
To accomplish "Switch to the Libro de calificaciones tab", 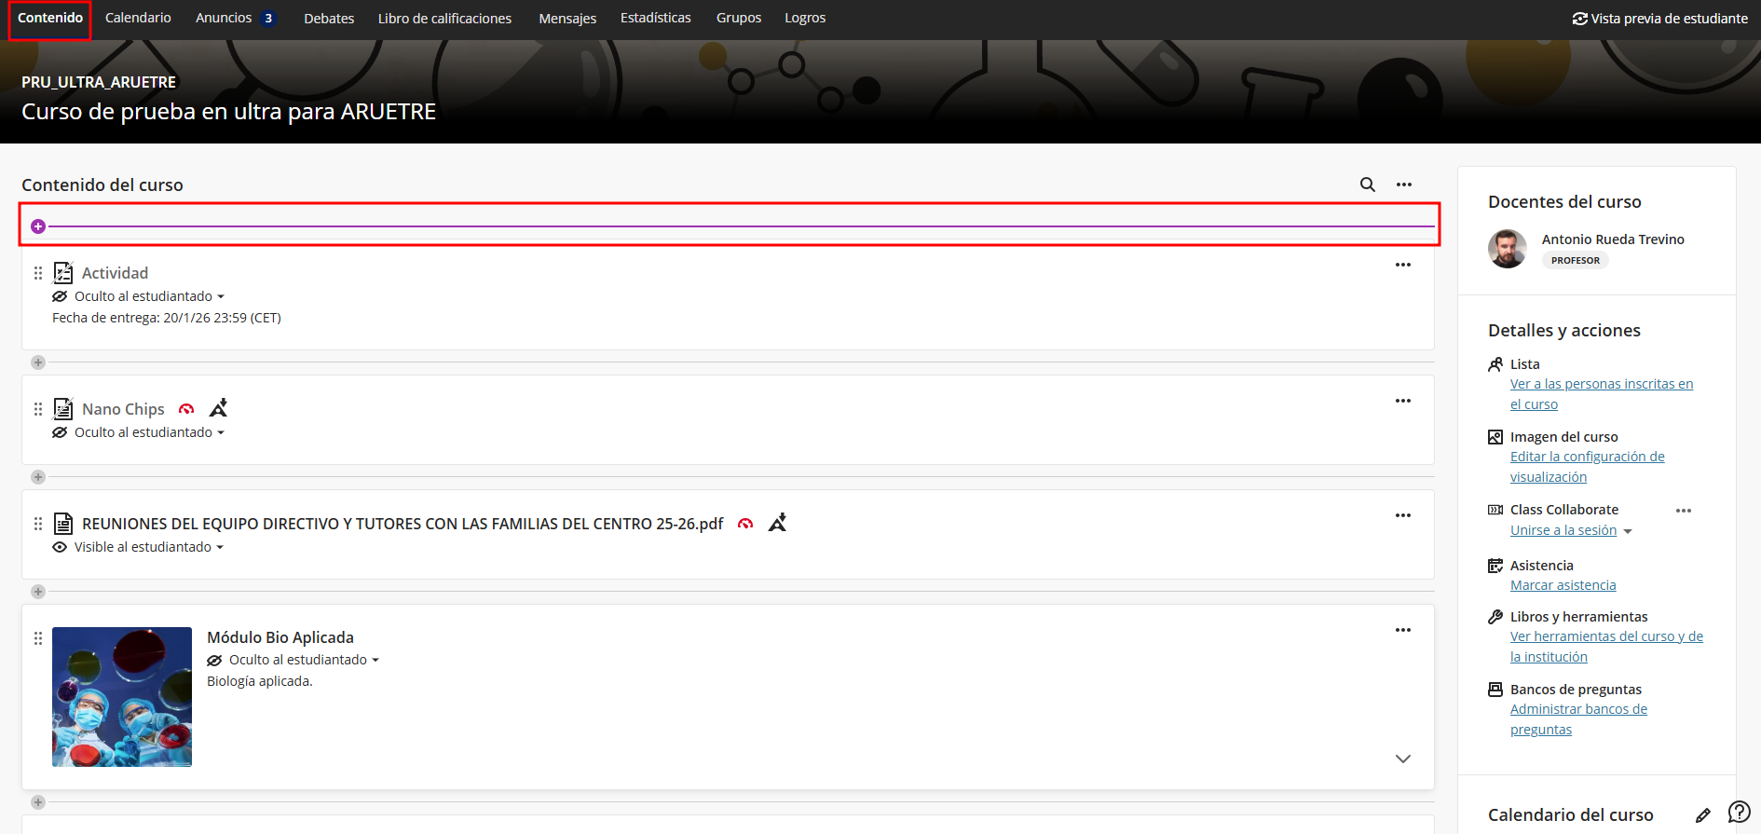I will pos(444,19).
